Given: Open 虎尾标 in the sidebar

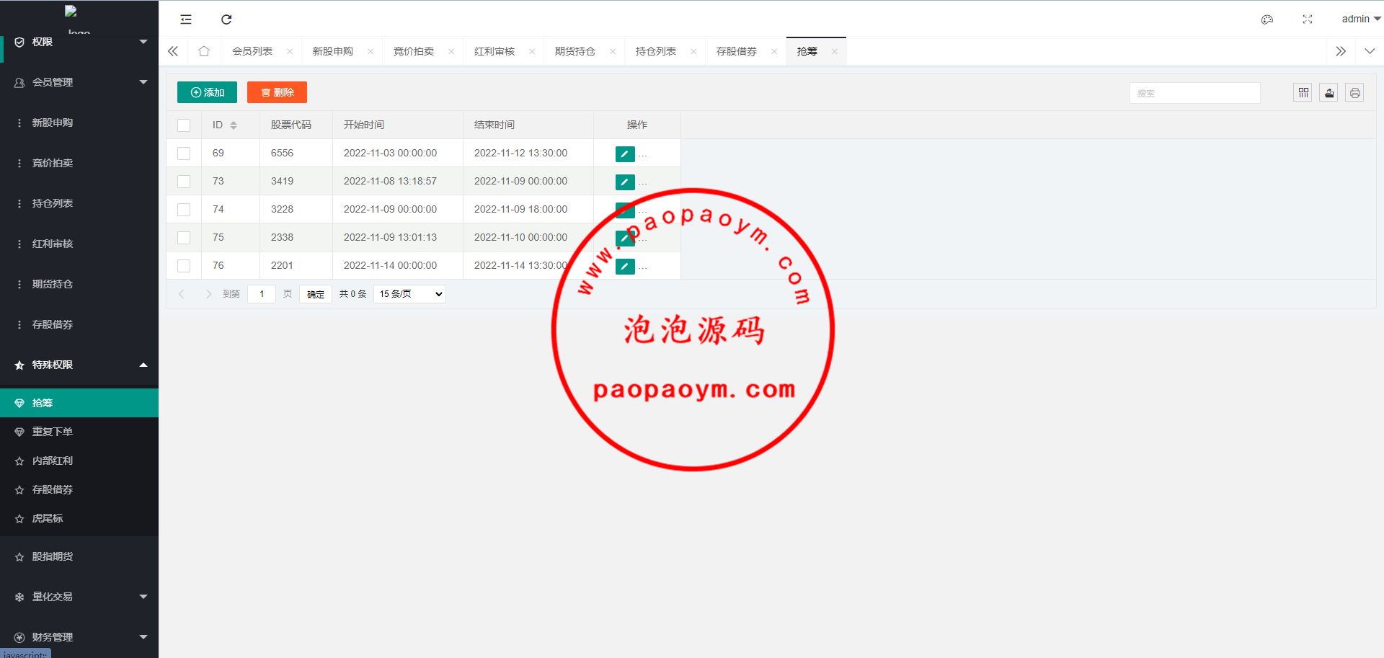Looking at the screenshot, I should 79,518.
